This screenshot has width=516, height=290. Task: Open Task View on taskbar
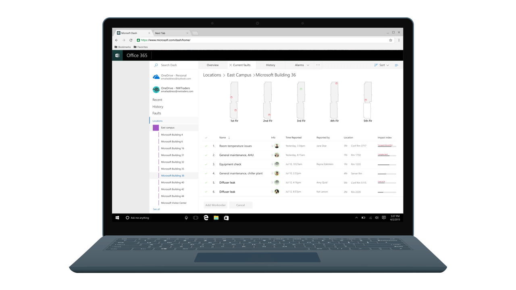click(x=196, y=218)
